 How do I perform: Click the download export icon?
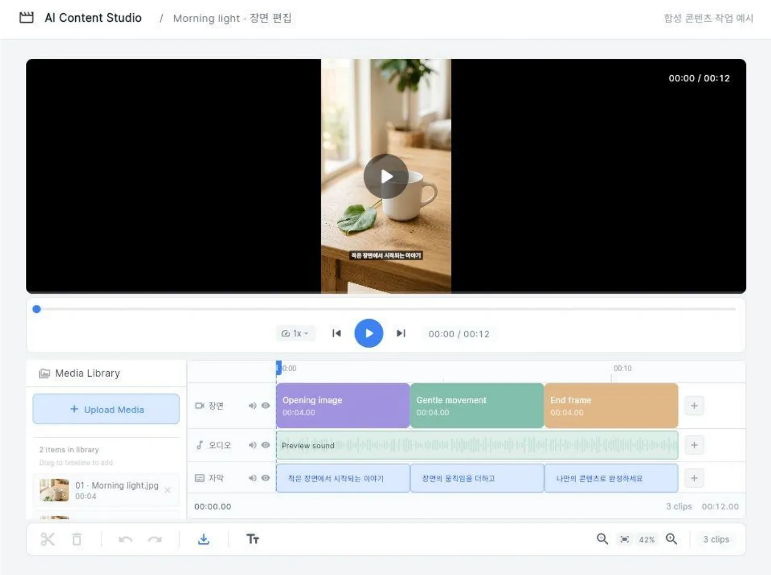[203, 539]
